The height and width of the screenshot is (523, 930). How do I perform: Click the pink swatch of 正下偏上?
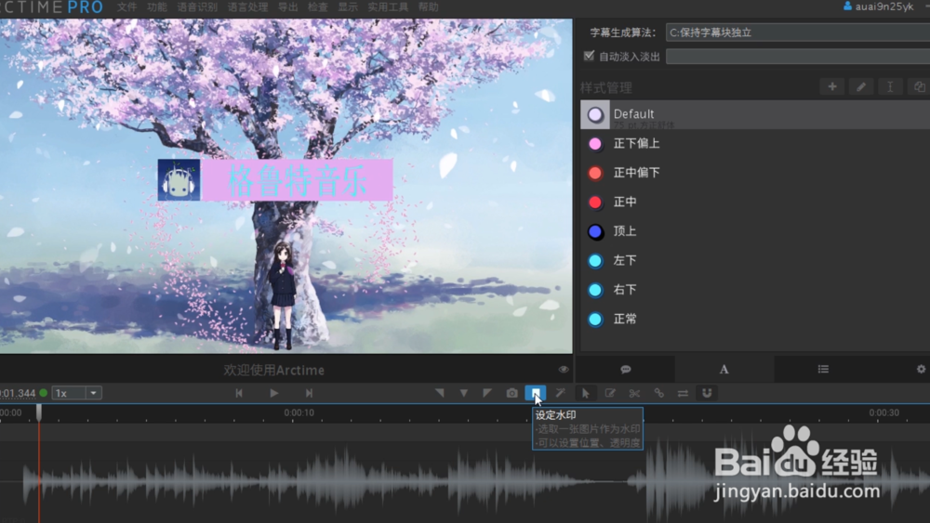(595, 144)
